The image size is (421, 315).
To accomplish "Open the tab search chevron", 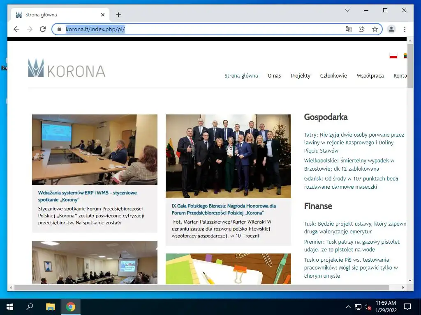I will (347, 10).
